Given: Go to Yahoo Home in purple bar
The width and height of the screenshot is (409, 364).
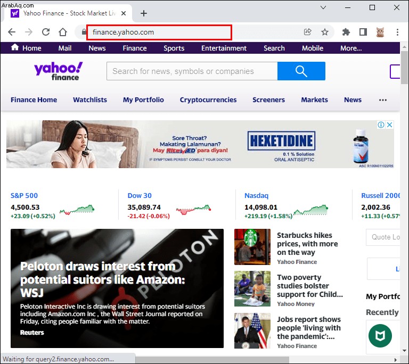Looking at the screenshot, I should (26, 48).
